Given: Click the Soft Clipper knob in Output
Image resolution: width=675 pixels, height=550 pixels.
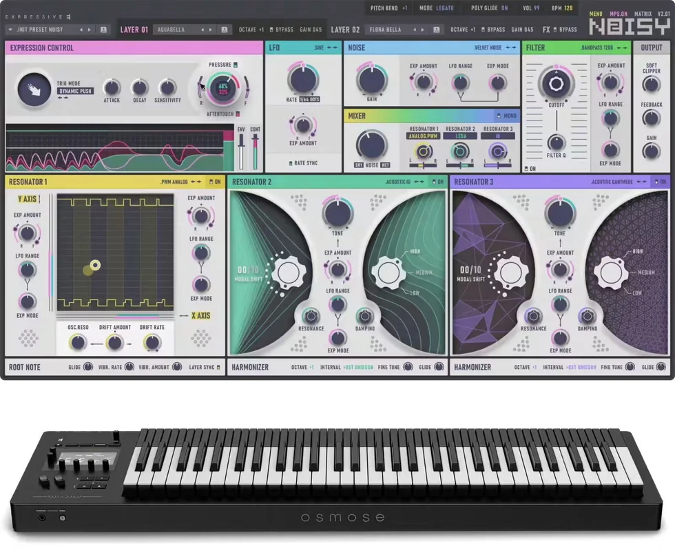Looking at the screenshot, I should click(652, 85).
